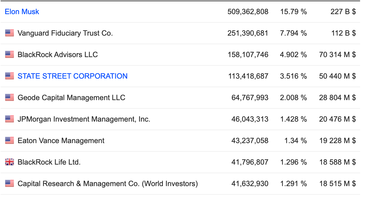365x199 pixels.
Task: Click the US flag beside Vanguard Fiduciary Trust
Action: 10,33
